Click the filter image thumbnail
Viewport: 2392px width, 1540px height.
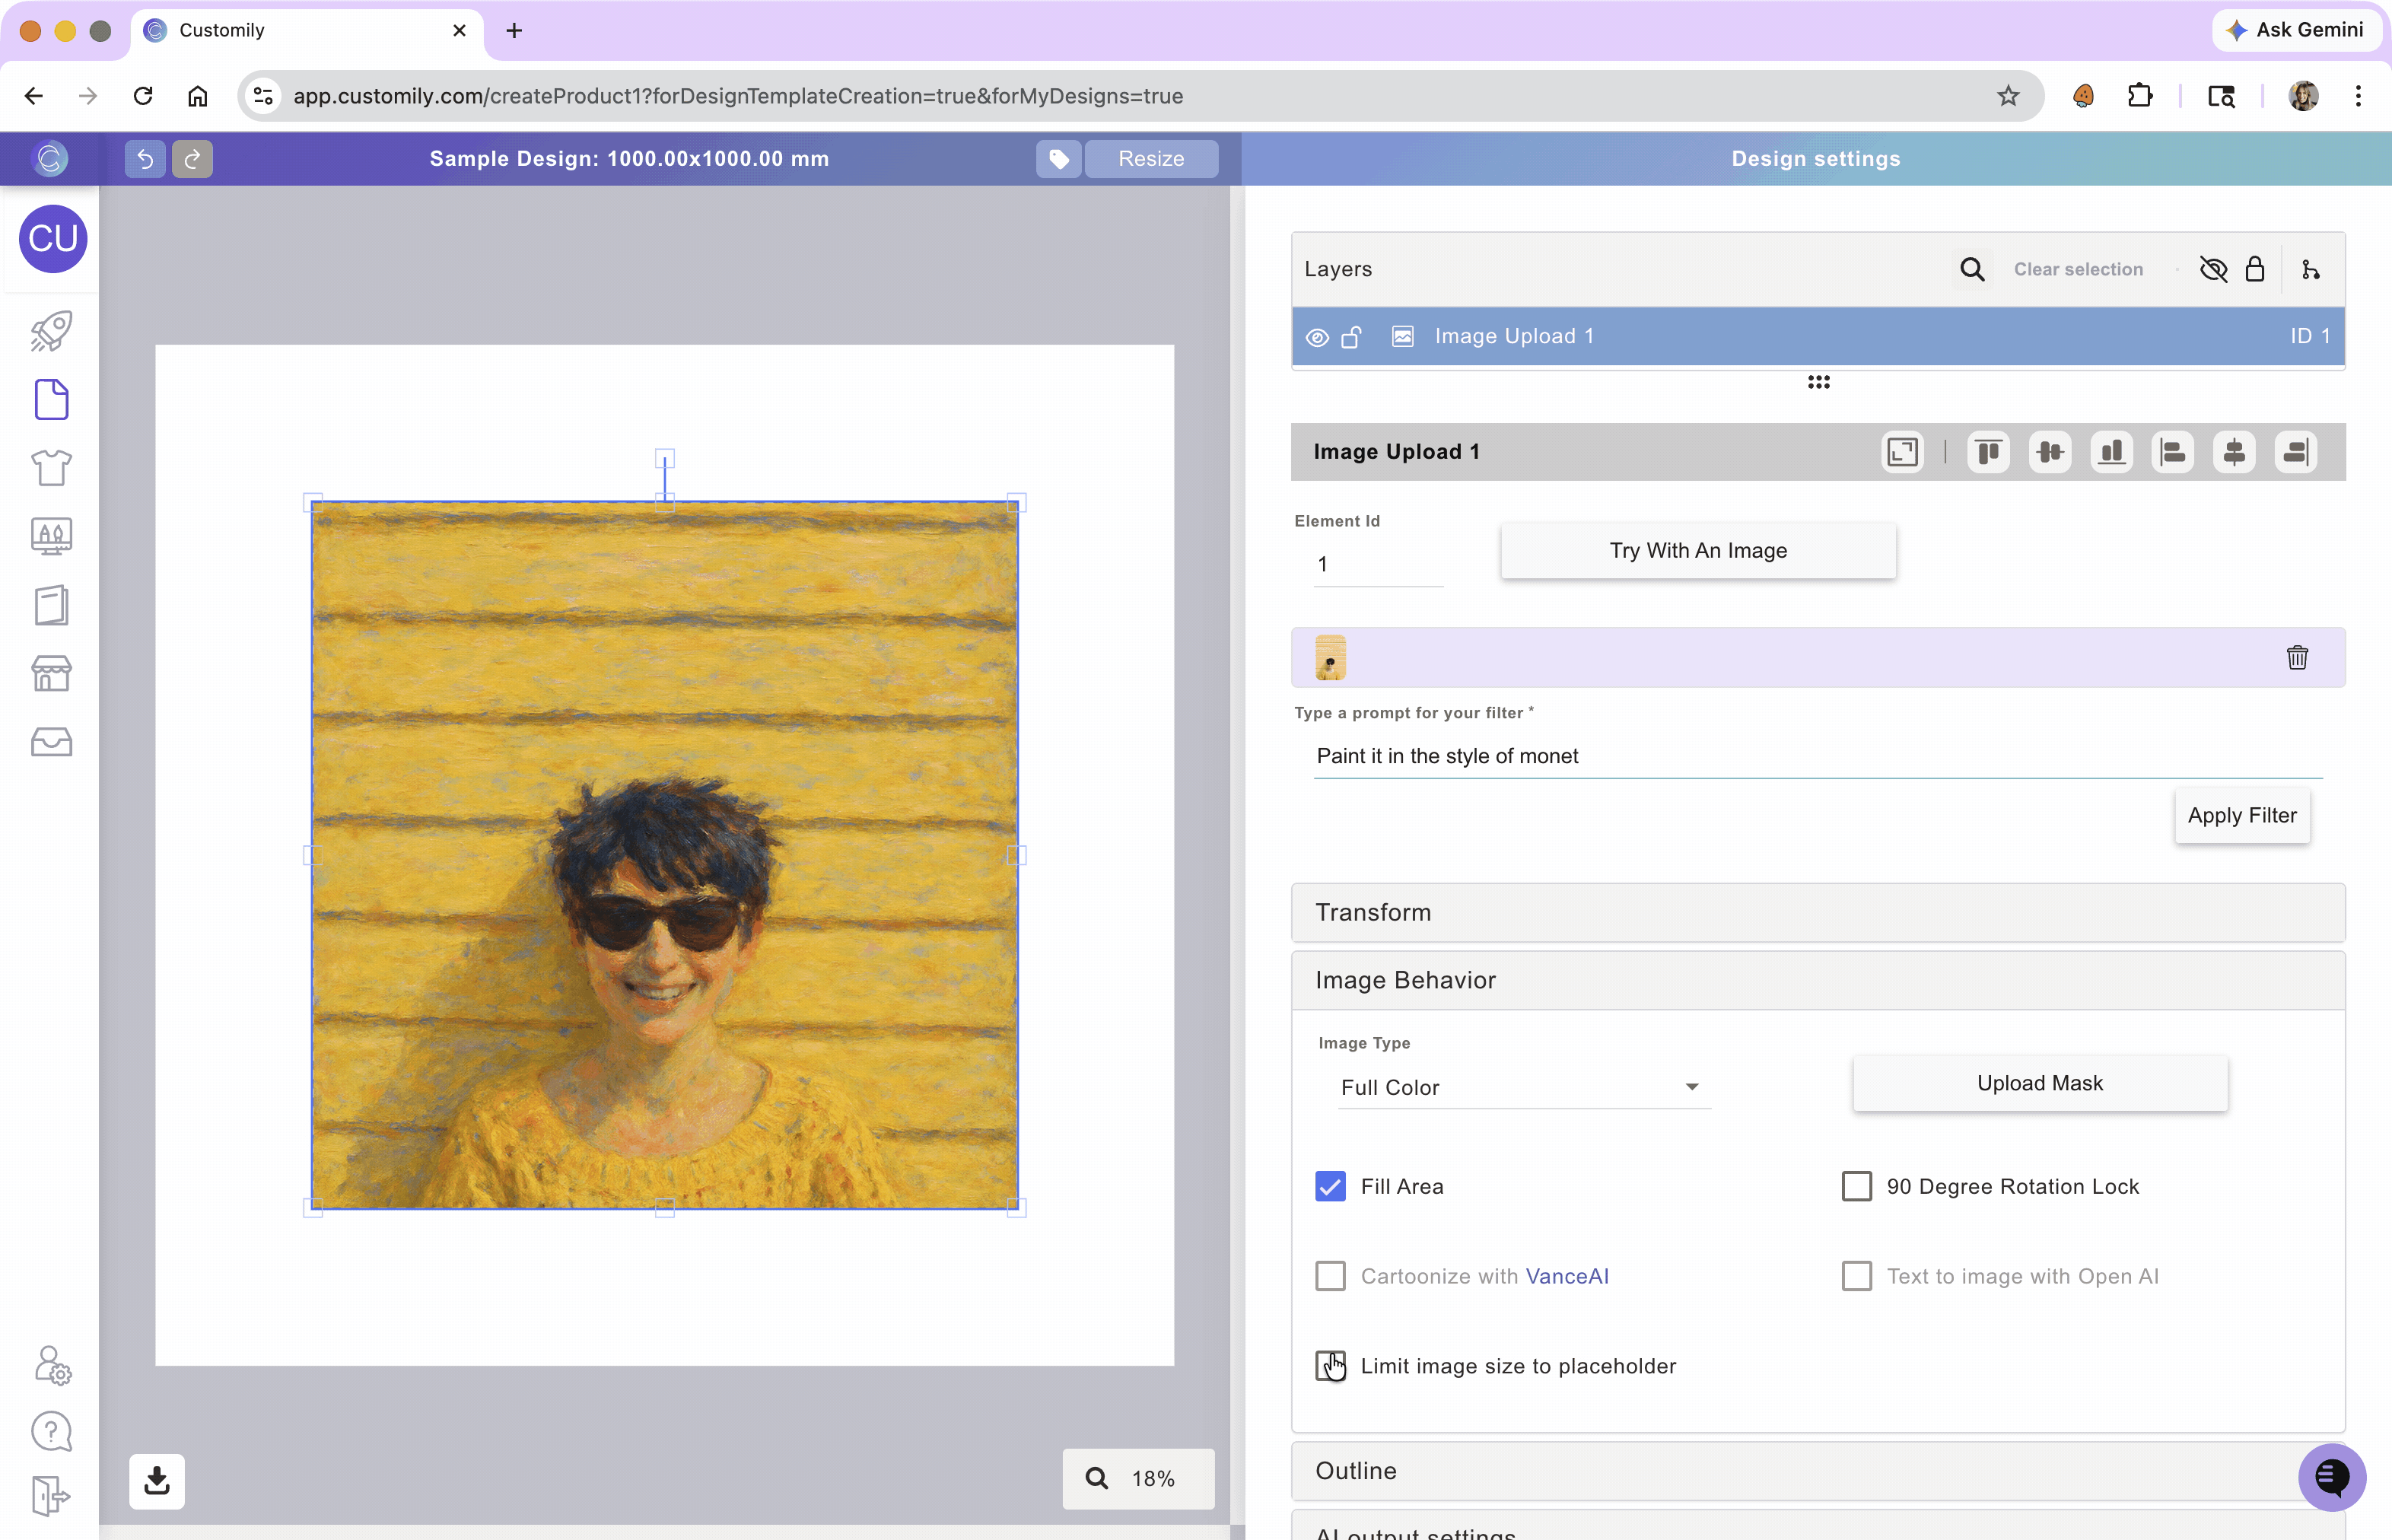1330,658
